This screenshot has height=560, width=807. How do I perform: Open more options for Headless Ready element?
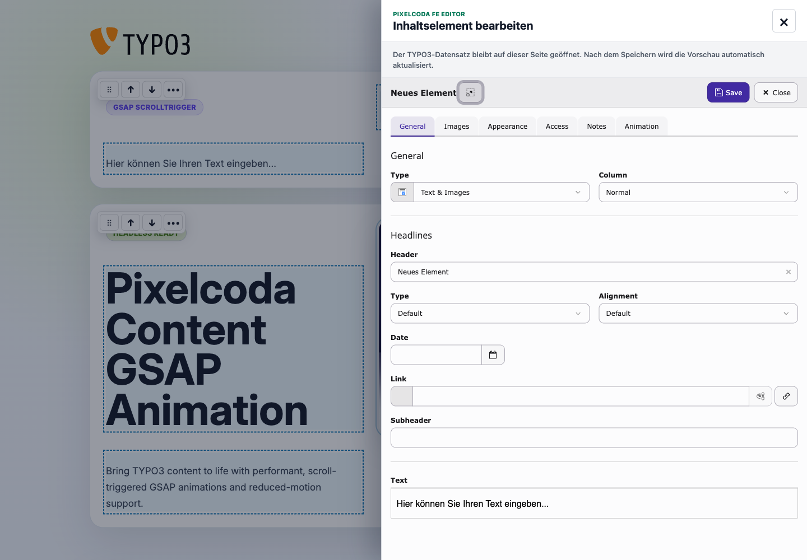173,223
